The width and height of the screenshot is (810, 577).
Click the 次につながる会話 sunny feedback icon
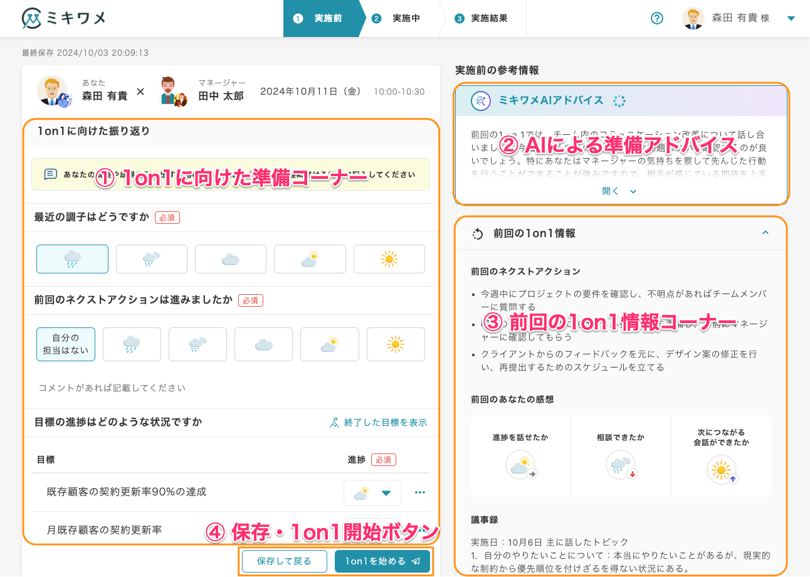click(721, 469)
